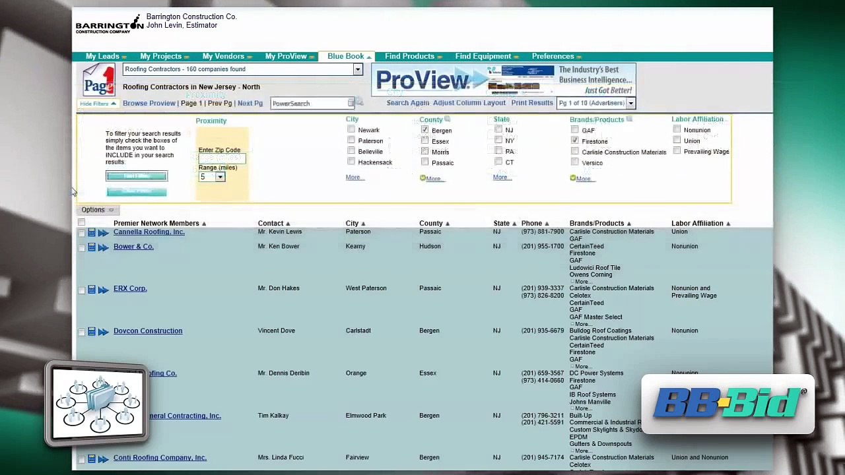Click double-arrow icon beside Cannella Roofing
The height and width of the screenshot is (475, 845).
(103, 232)
